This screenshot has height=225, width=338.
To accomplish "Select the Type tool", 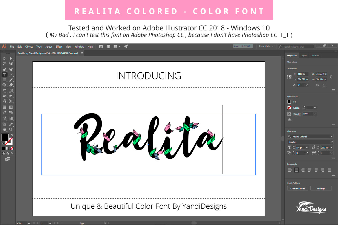I will [x=5, y=75].
